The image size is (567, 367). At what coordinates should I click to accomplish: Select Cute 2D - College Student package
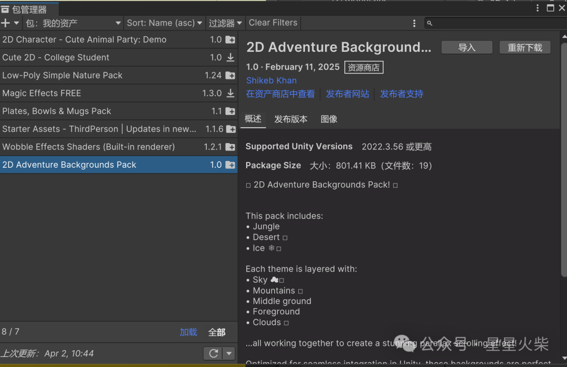click(119, 58)
